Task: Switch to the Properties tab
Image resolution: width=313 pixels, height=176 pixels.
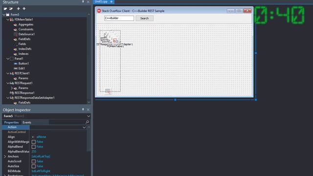Action: [11, 122]
